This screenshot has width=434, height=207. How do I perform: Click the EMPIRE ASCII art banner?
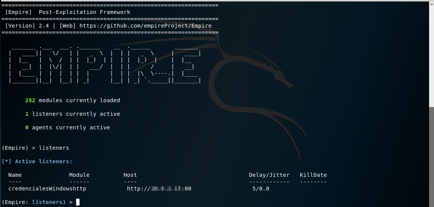click(105, 64)
